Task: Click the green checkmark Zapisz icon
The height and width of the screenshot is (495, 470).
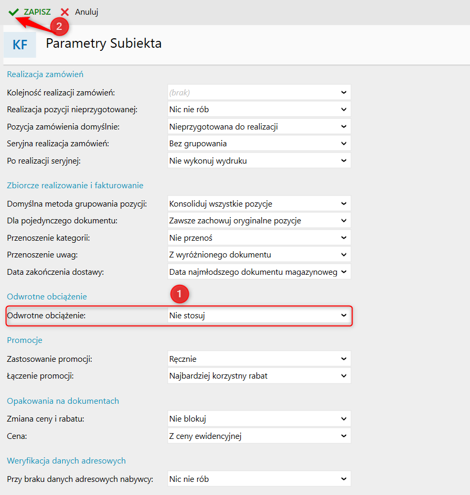Action: (x=14, y=12)
